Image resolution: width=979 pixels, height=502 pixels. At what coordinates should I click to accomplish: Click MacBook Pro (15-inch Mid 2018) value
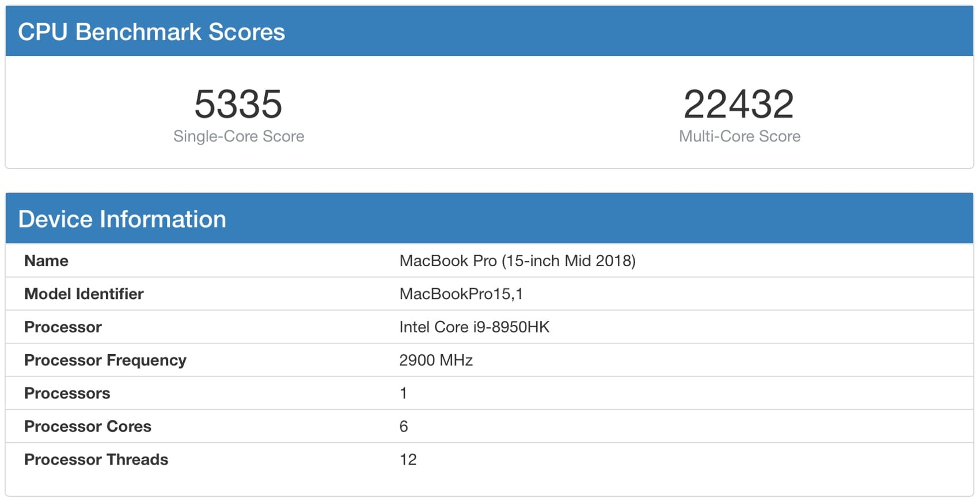click(517, 261)
